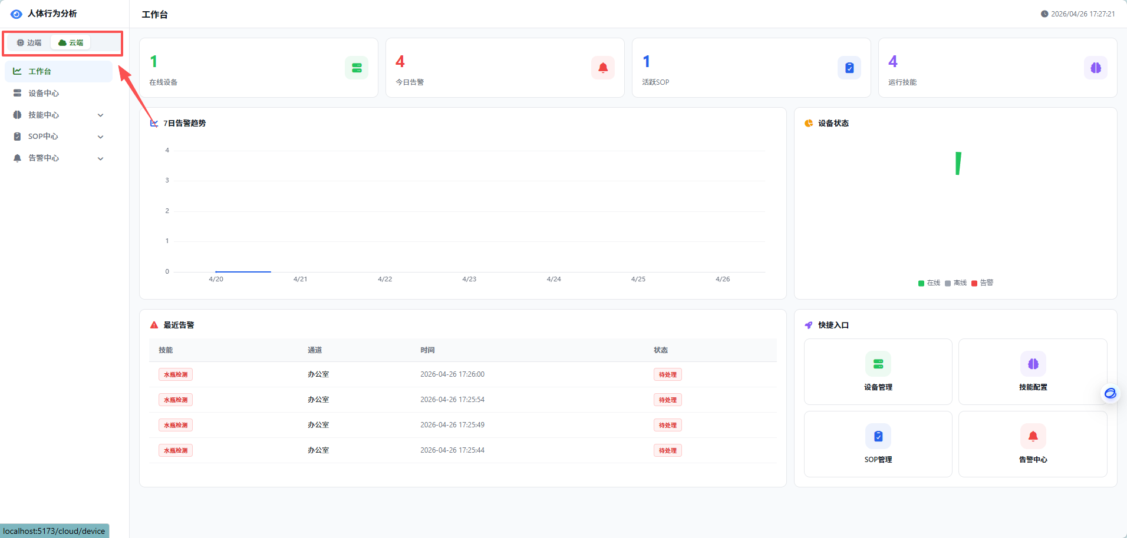Open 告警中心 quick entry card
This screenshot has height=538, width=1127.
(1033, 444)
